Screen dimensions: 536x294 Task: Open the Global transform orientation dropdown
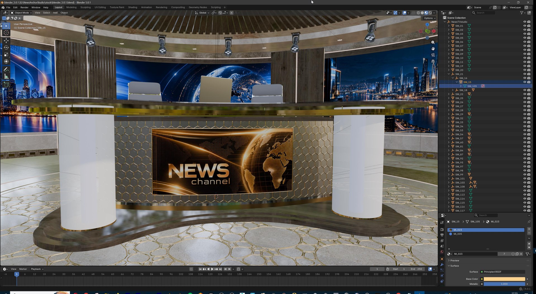coord(202,13)
